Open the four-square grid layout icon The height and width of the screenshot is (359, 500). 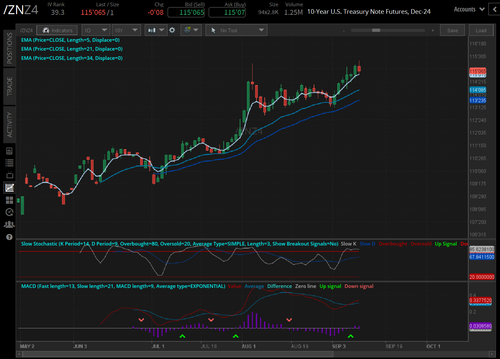coord(10,200)
